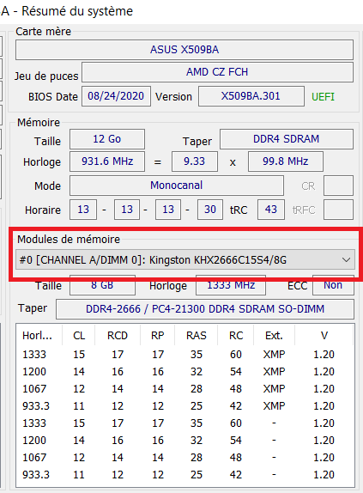The height and width of the screenshot is (493, 363).
Task: Click the Monocanal mode field
Action: tap(177, 186)
